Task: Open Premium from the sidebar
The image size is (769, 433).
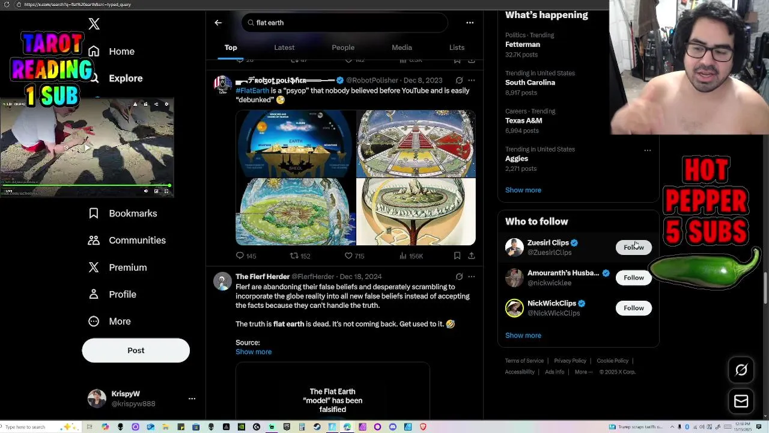Action: pyautogui.click(x=118, y=268)
